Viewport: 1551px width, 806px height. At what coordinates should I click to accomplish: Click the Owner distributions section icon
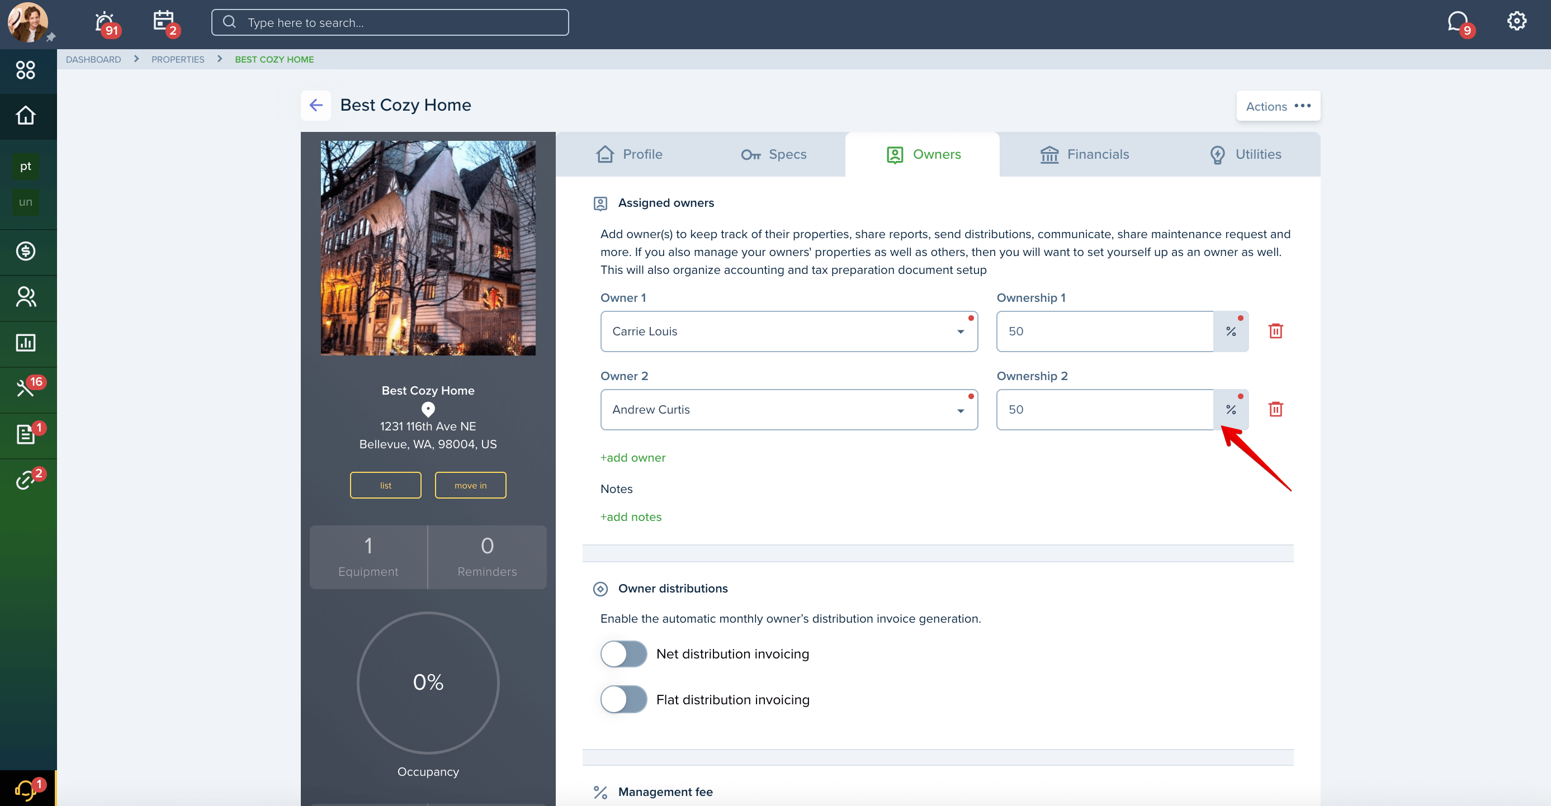point(600,589)
